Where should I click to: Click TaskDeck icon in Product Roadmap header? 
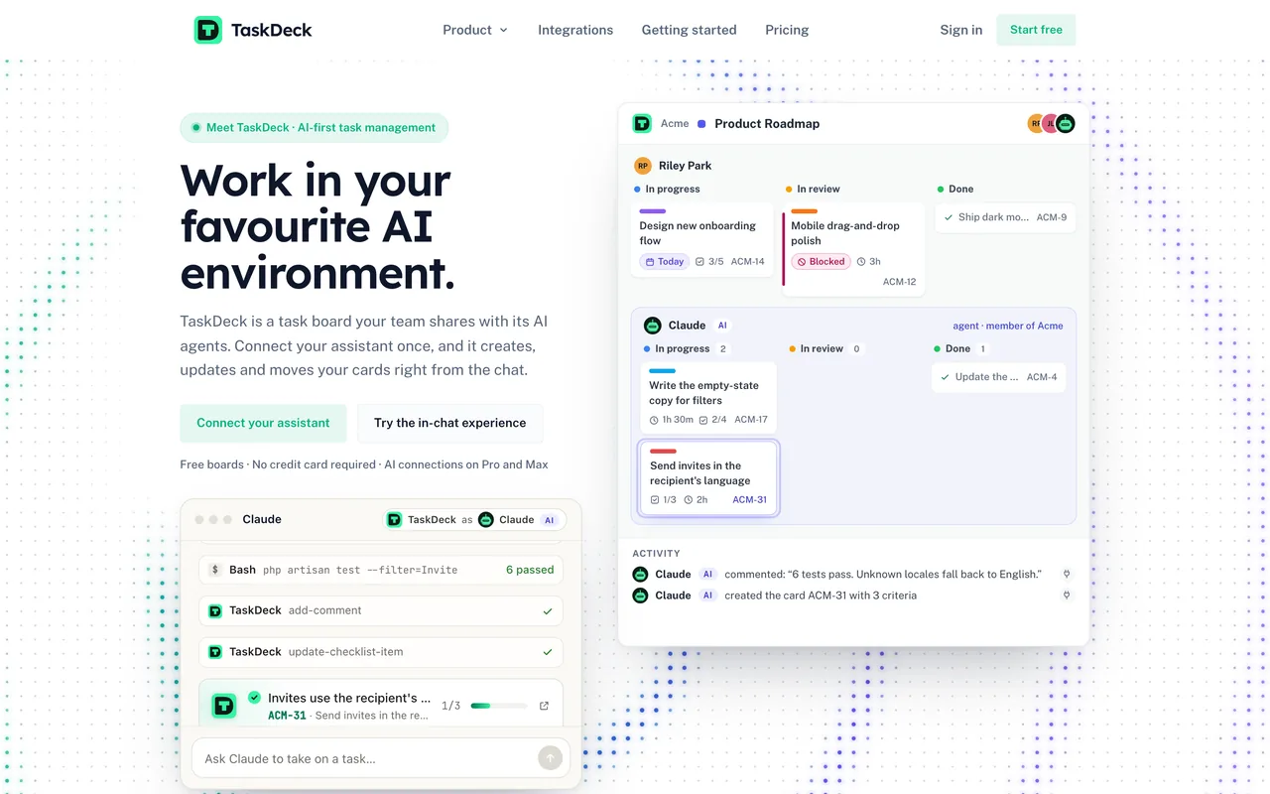pos(642,123)
